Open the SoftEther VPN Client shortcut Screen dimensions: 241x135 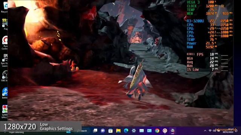[x=5, y=112]
